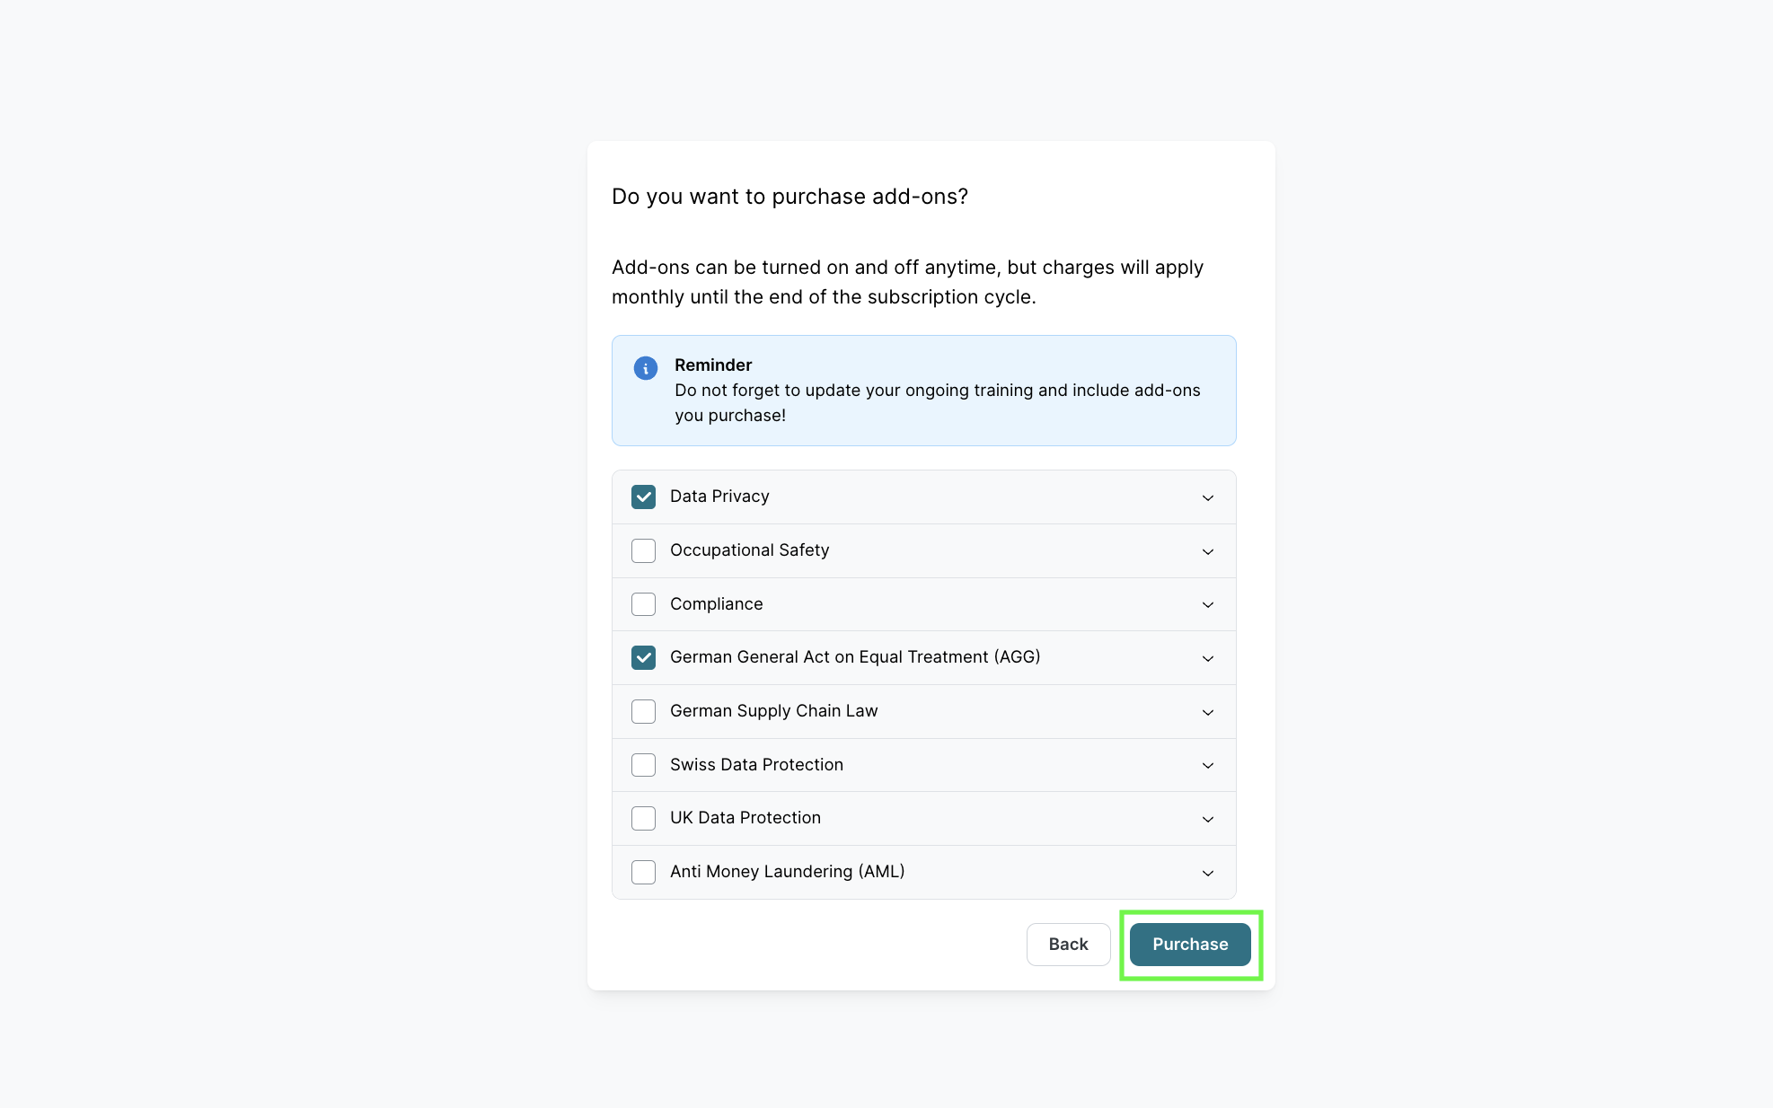The height and width of the screenshot is (1108, 1773).
Task: Uncheck the Data Privacy checkbox
Action: [x=643, y=497]
